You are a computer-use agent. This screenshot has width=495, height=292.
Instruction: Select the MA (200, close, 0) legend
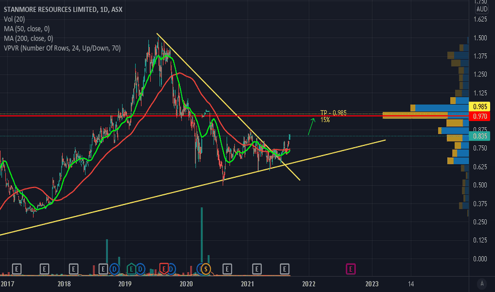28,39
